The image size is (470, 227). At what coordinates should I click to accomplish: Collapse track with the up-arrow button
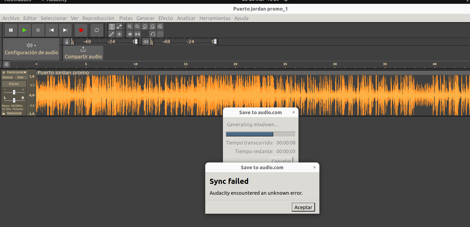[4, 113]
